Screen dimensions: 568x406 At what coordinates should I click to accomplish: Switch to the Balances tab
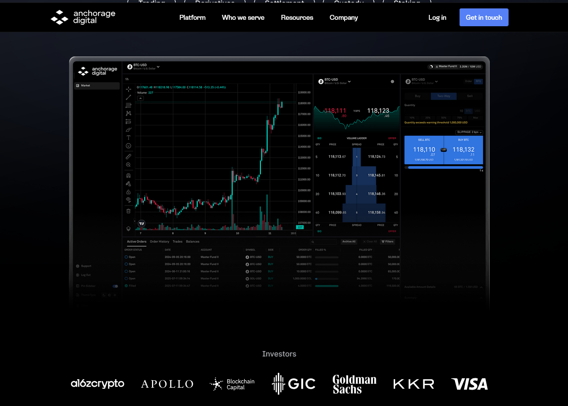click(x=193, y=242)
